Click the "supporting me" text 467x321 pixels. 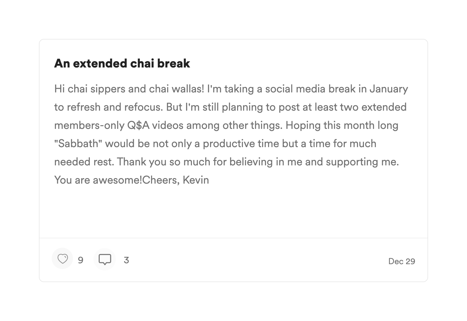pyautogui.click(x=362, y=162)
